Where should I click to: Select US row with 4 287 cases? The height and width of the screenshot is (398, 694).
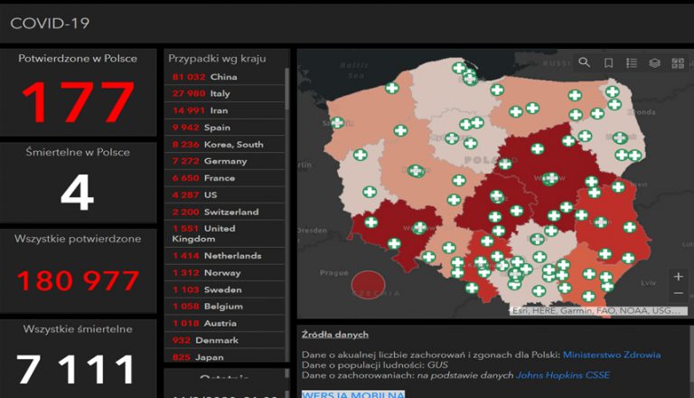225,194
